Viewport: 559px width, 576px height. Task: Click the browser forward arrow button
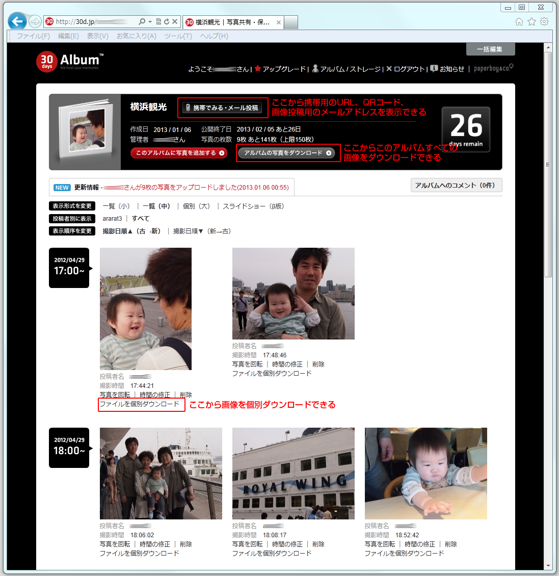pyautogui.click(x=35, y=21)
